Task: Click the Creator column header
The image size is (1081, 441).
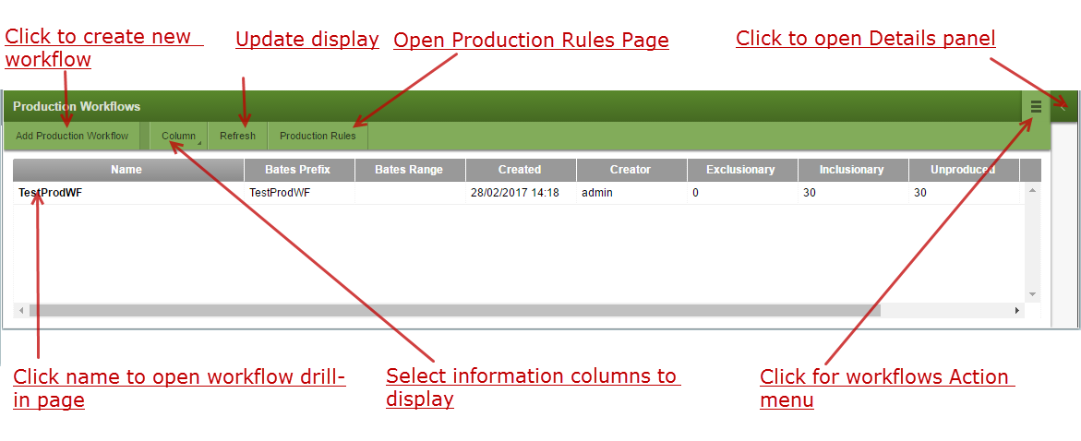Action: point(631,170)
